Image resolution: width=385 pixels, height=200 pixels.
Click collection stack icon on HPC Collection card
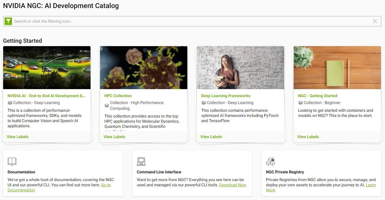point(107,106)
